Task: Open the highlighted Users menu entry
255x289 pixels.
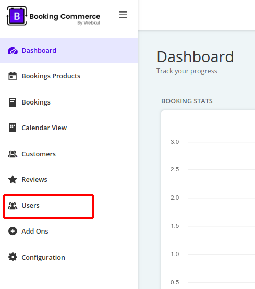Action: click(x=48, y=206)
